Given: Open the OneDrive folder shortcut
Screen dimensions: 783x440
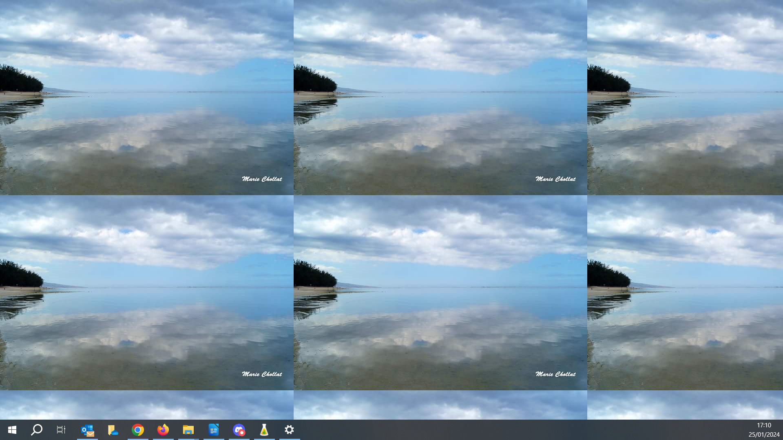Looking at the screenshot, I should (x=113, y=430).
